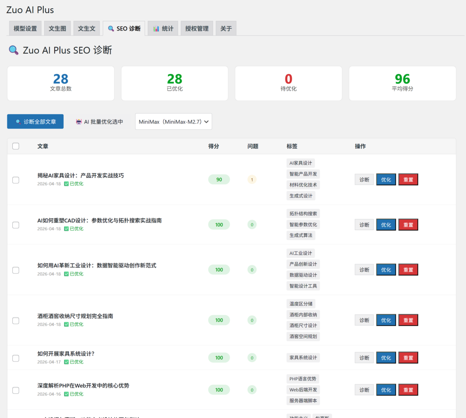Click the large magnifier icon beside page heading
This screenshot has height=418, width=466.
click(14, 50)
